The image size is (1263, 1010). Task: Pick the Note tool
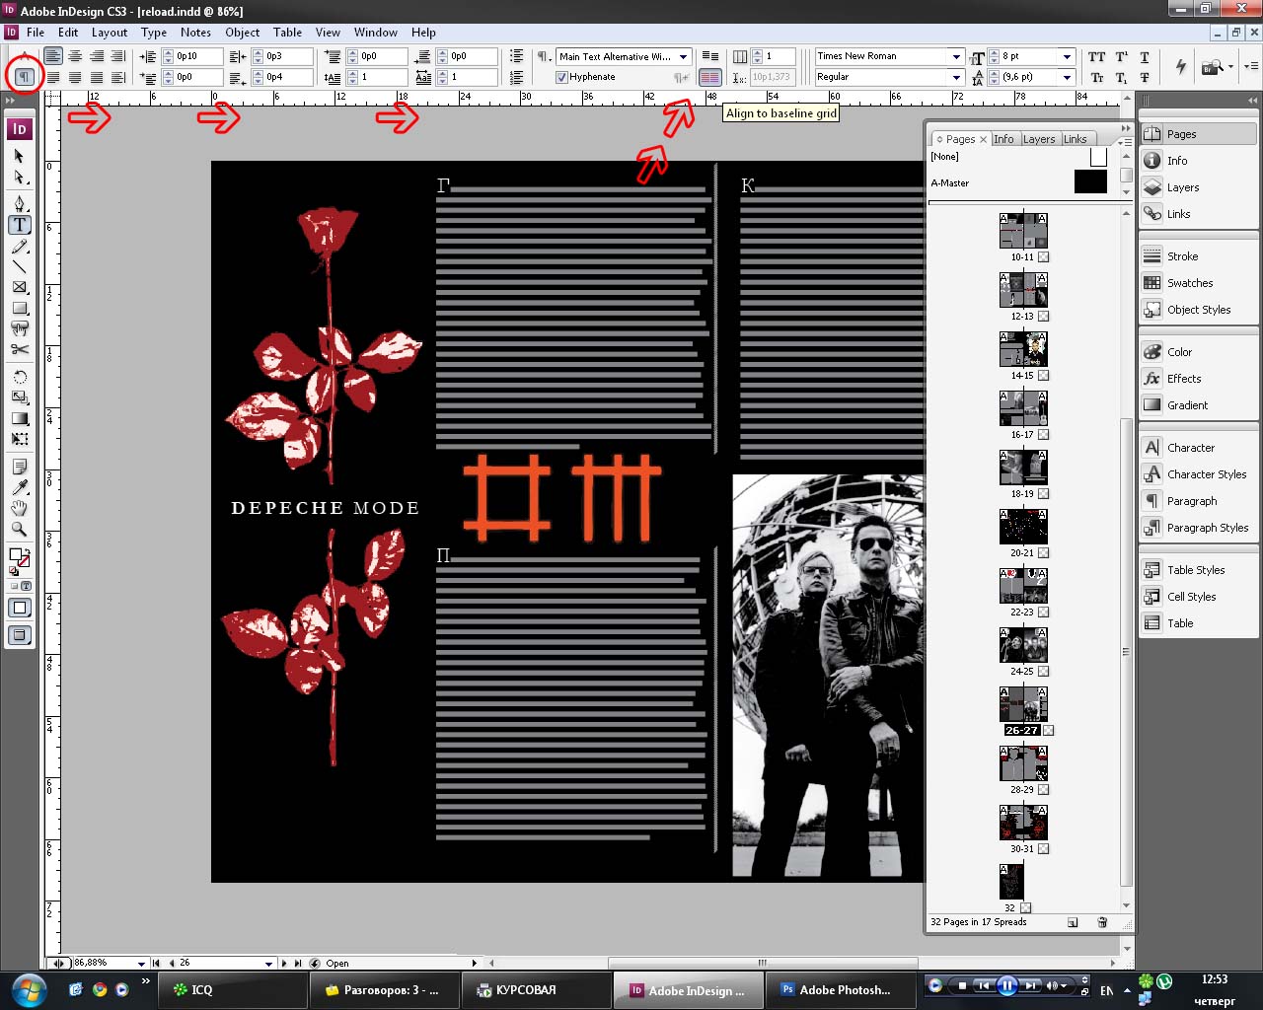19,467
